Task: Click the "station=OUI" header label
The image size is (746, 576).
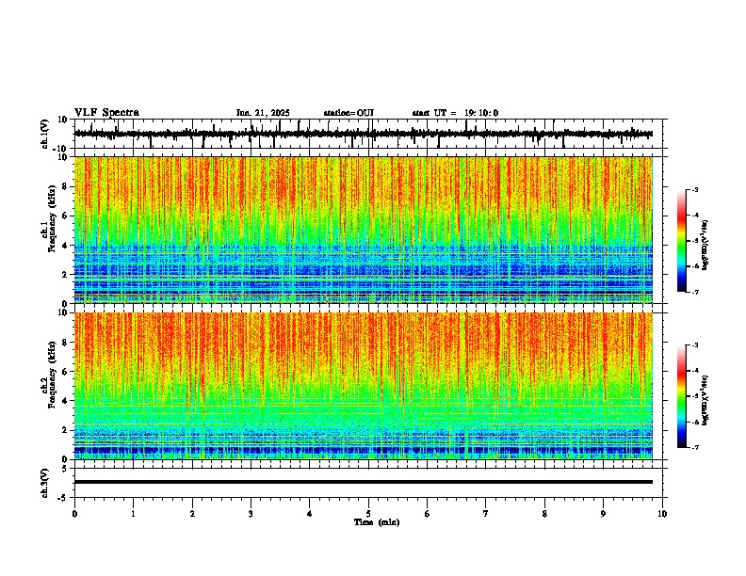Action: [x=349, y=113]
